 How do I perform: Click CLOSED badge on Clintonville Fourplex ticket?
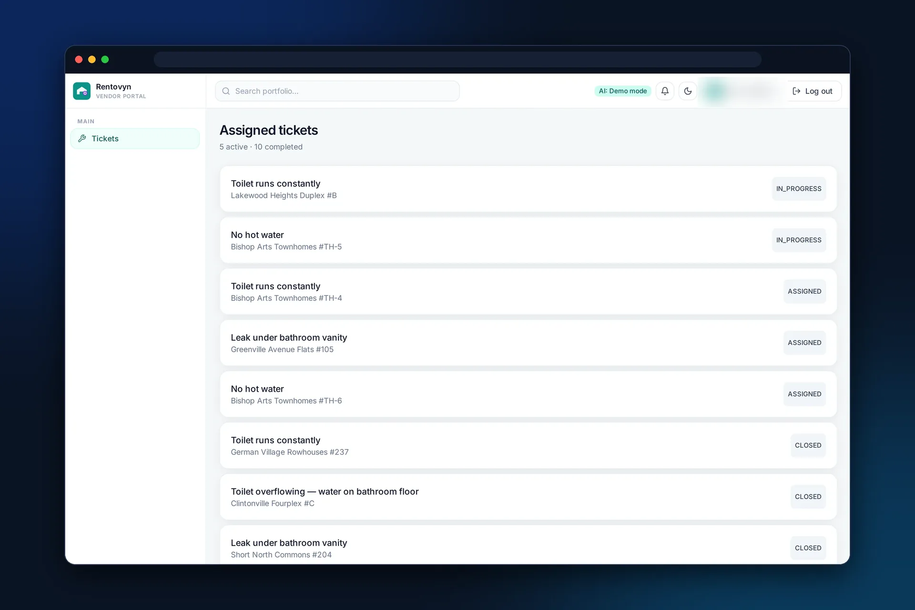(x=808, y=497)
